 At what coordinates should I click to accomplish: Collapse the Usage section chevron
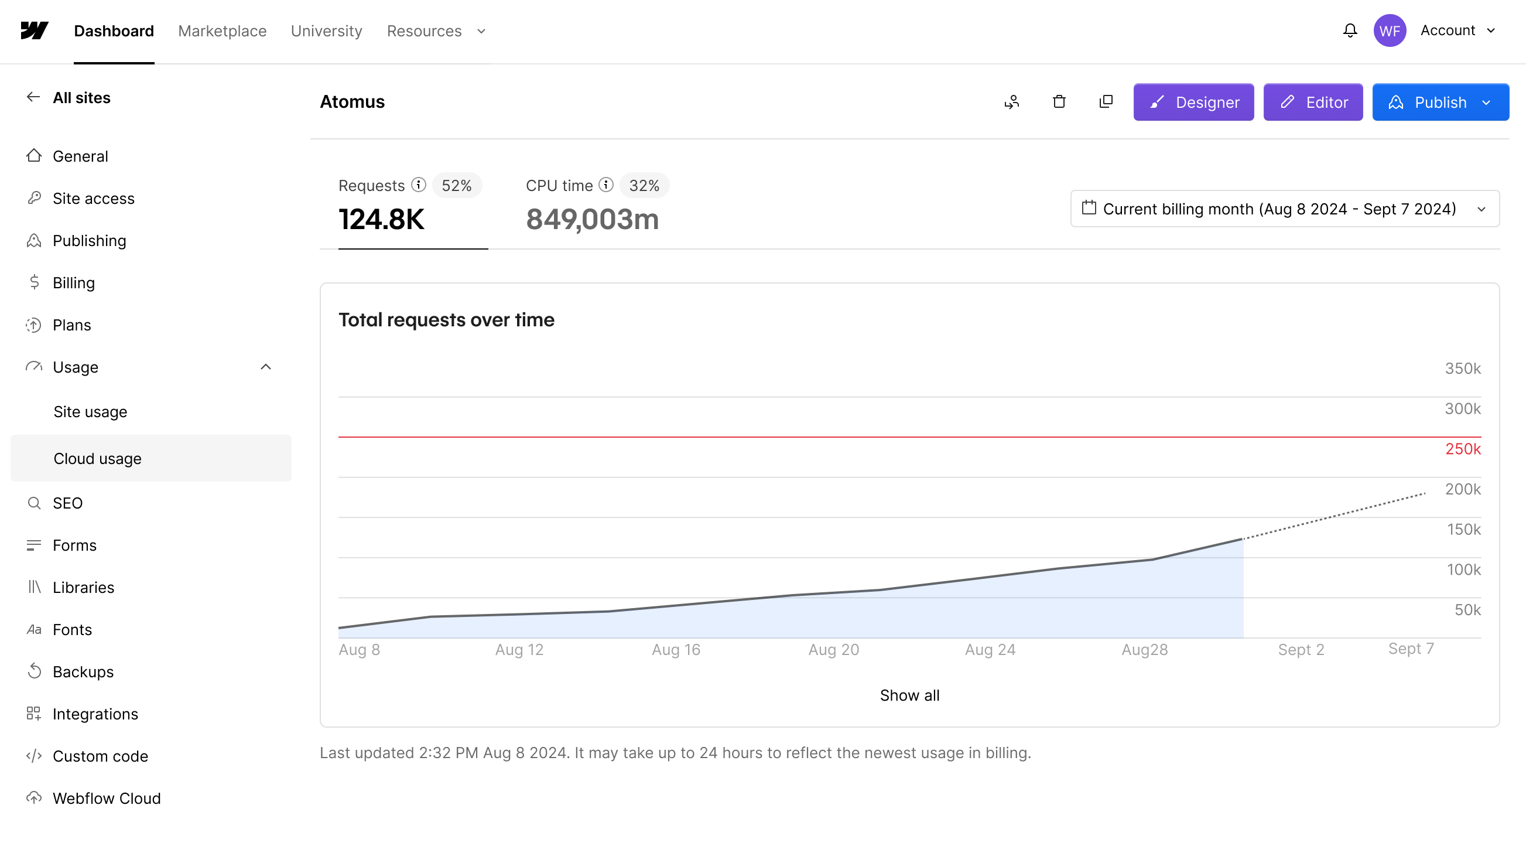tap(266, 366)
